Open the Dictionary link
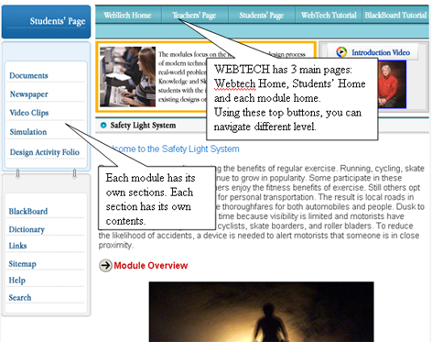 (x=27, y=229)
